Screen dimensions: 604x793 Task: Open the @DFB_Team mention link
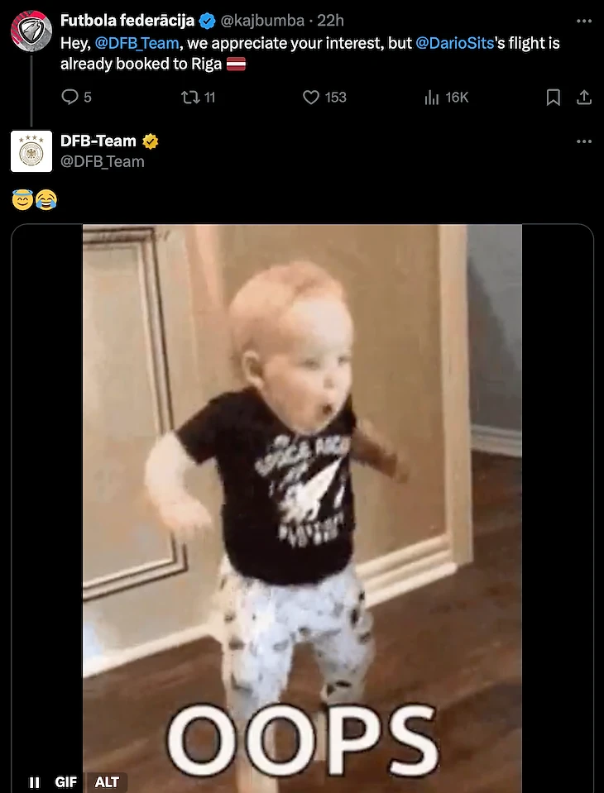pos(137,44)
